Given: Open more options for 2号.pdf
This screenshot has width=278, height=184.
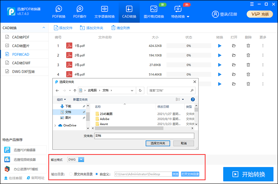Looking at the screenshot, I should 263,55.
